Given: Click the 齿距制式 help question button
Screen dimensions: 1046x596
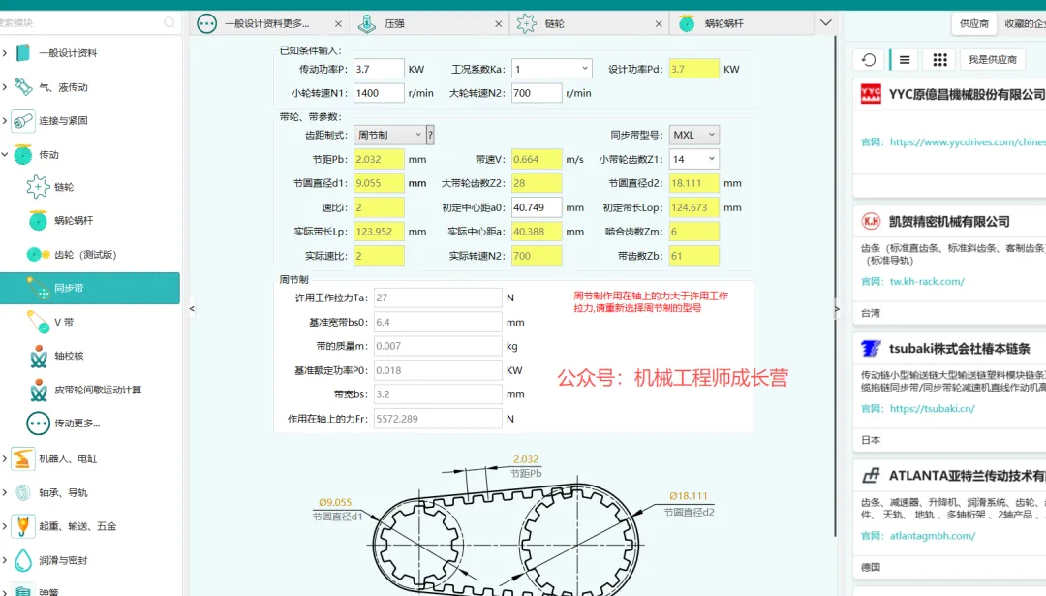Looking at the screenshot, I should tap(430, 135).
